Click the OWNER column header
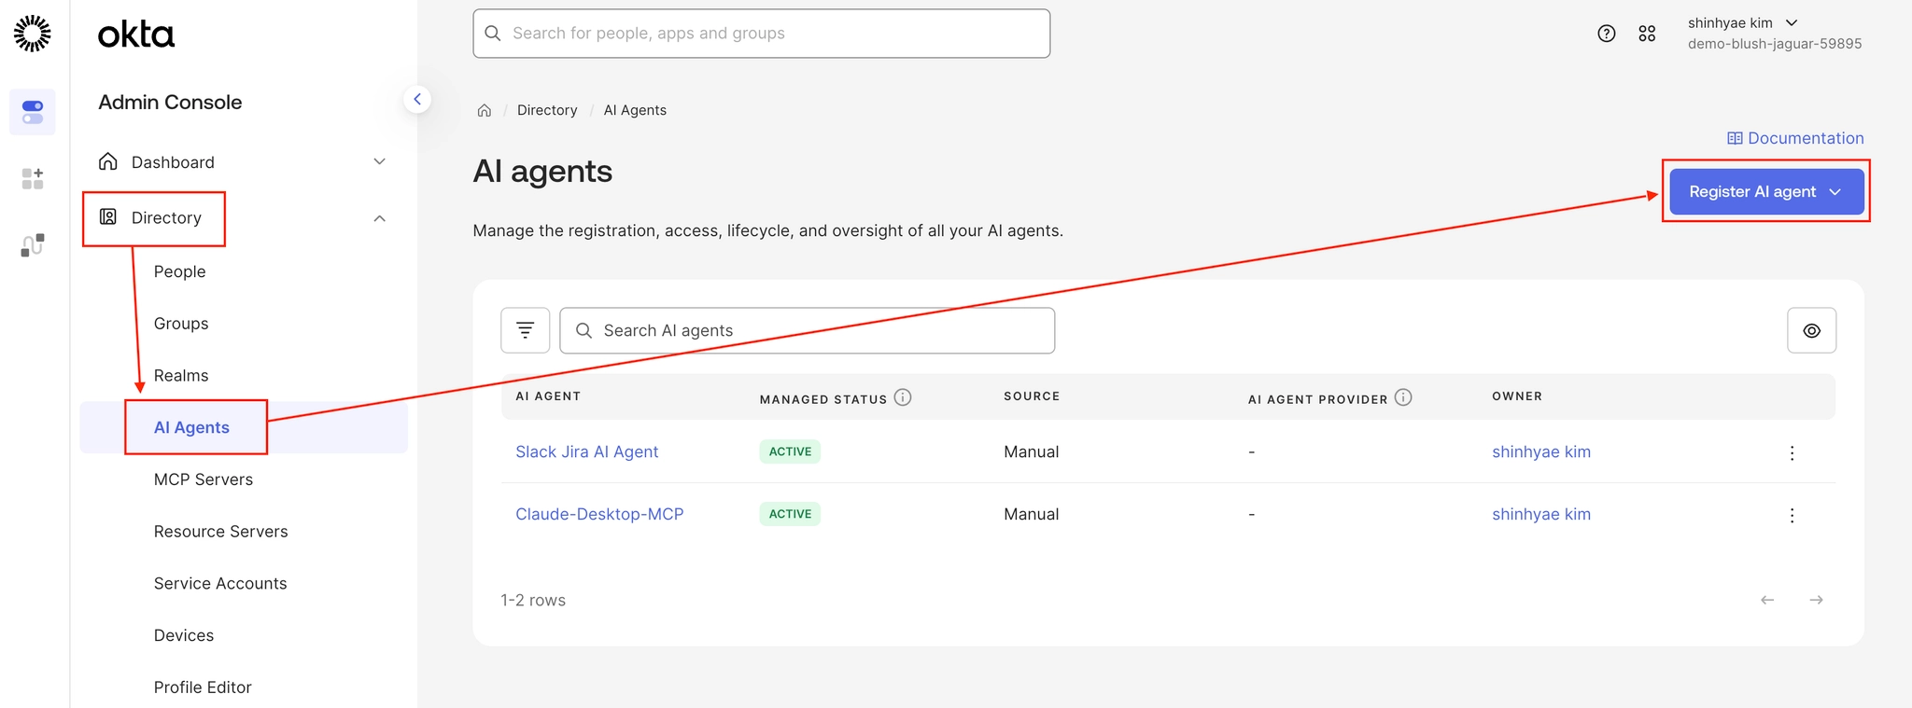1912x708 pixels. [x=1517, y=396]
